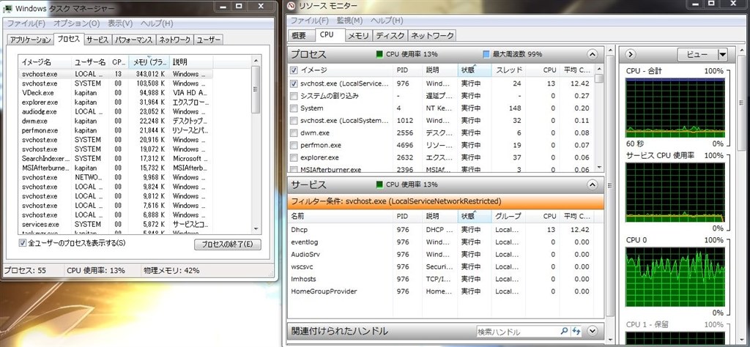Open オプション menu in Task Manager
The height and width of the screenshot is (347, 750).
(76, 23)
